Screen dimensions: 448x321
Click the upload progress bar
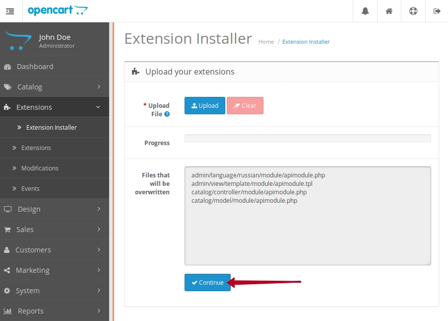click(x=308, y=139)
